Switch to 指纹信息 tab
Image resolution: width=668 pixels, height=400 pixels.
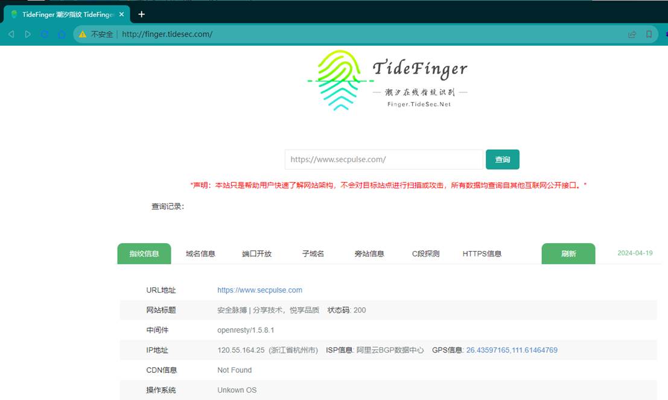pyautogui.click(x=144, y=253)
